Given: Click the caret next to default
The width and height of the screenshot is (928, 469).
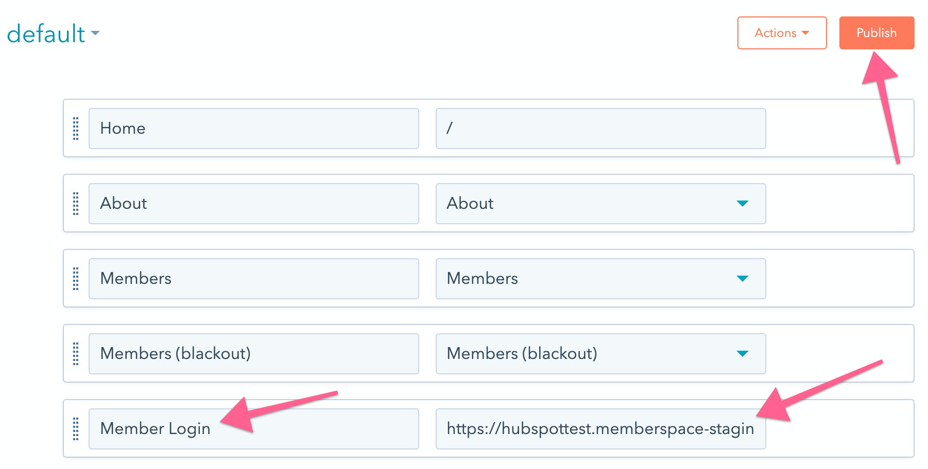Looking at the screenshot, I should pyautogui.click(x=96, y=35).
